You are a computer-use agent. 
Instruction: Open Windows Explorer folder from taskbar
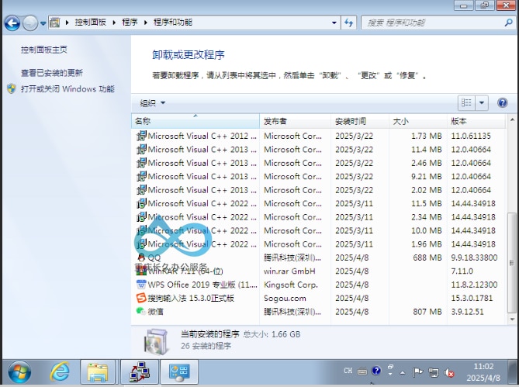[98, 372]
